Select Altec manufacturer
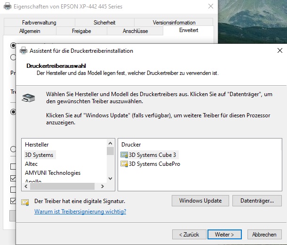This screenshot has height=245, width=287. click(x=32, y=164)
